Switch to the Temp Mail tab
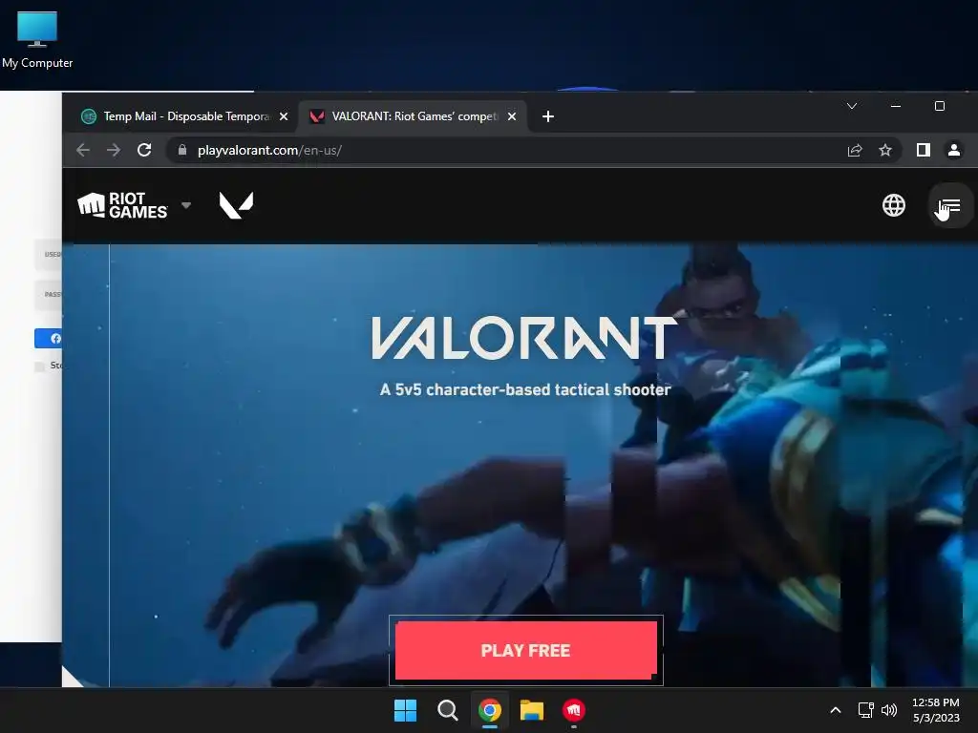The image size is (978, 733). pyautogui.click(x=185, y=116)
